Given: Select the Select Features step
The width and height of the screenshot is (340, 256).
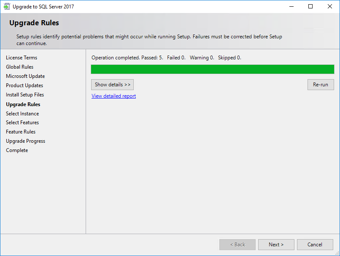Looking at the screenshot, I should click(x=22, y=123).
